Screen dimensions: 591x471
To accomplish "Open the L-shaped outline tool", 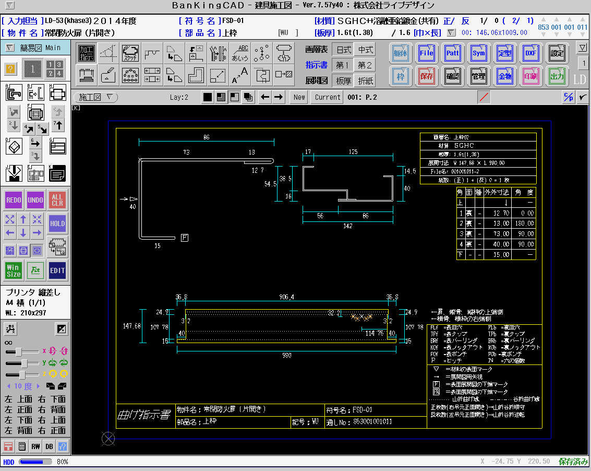I will point(196,75).
